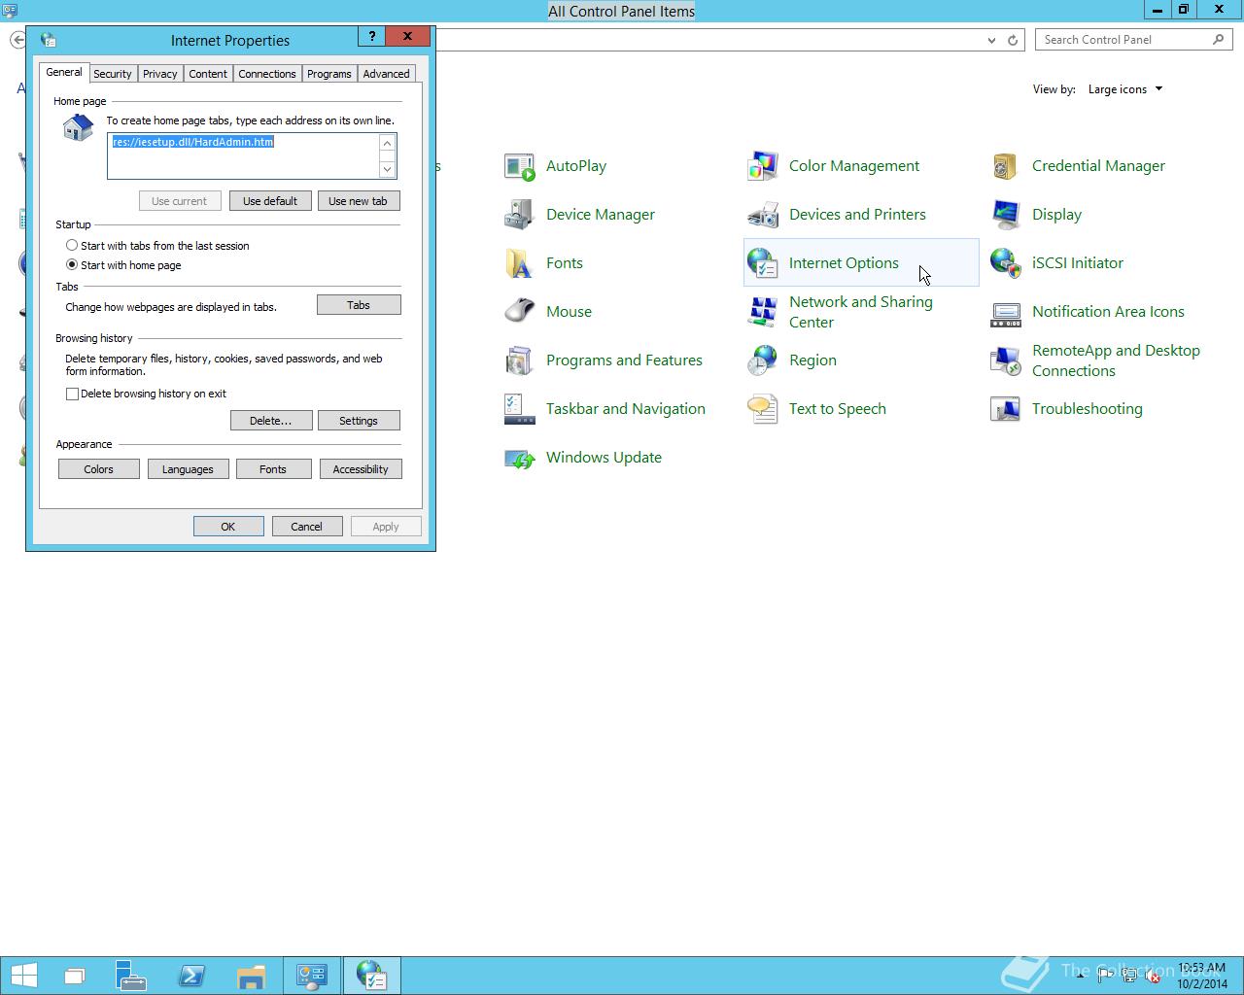Open the AutoPlay icon
The width and height of the screenshot is (1244, 995).
point(520,166)
